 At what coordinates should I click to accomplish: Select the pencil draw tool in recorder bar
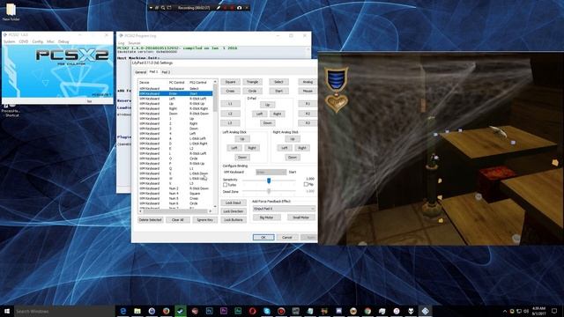[219, 8]
